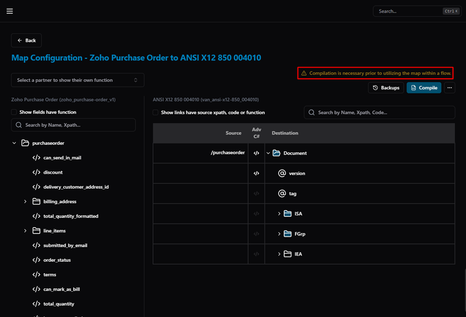The height and width of the screenshot is (317, 466).
Task: Open the more options ellipsis menu
Action: click(449, 88)
